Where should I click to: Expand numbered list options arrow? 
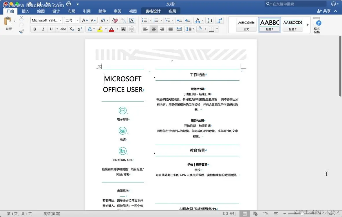pos(162,20)
